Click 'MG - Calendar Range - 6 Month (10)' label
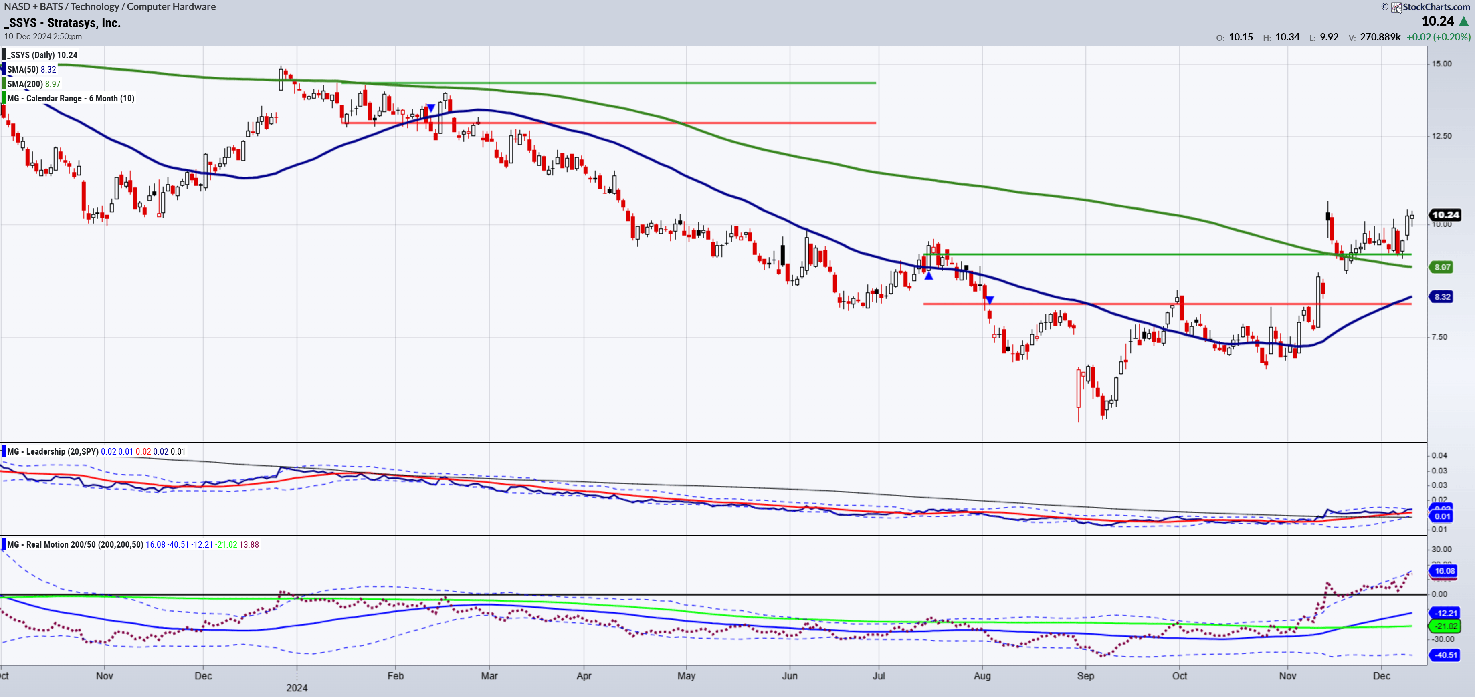 click(x=71, y=98)
